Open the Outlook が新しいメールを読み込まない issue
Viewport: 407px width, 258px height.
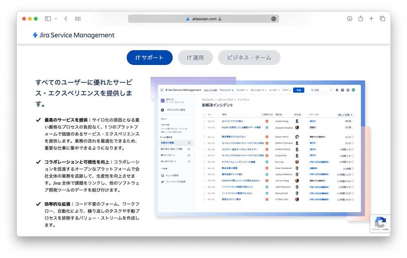click(241, 180)
